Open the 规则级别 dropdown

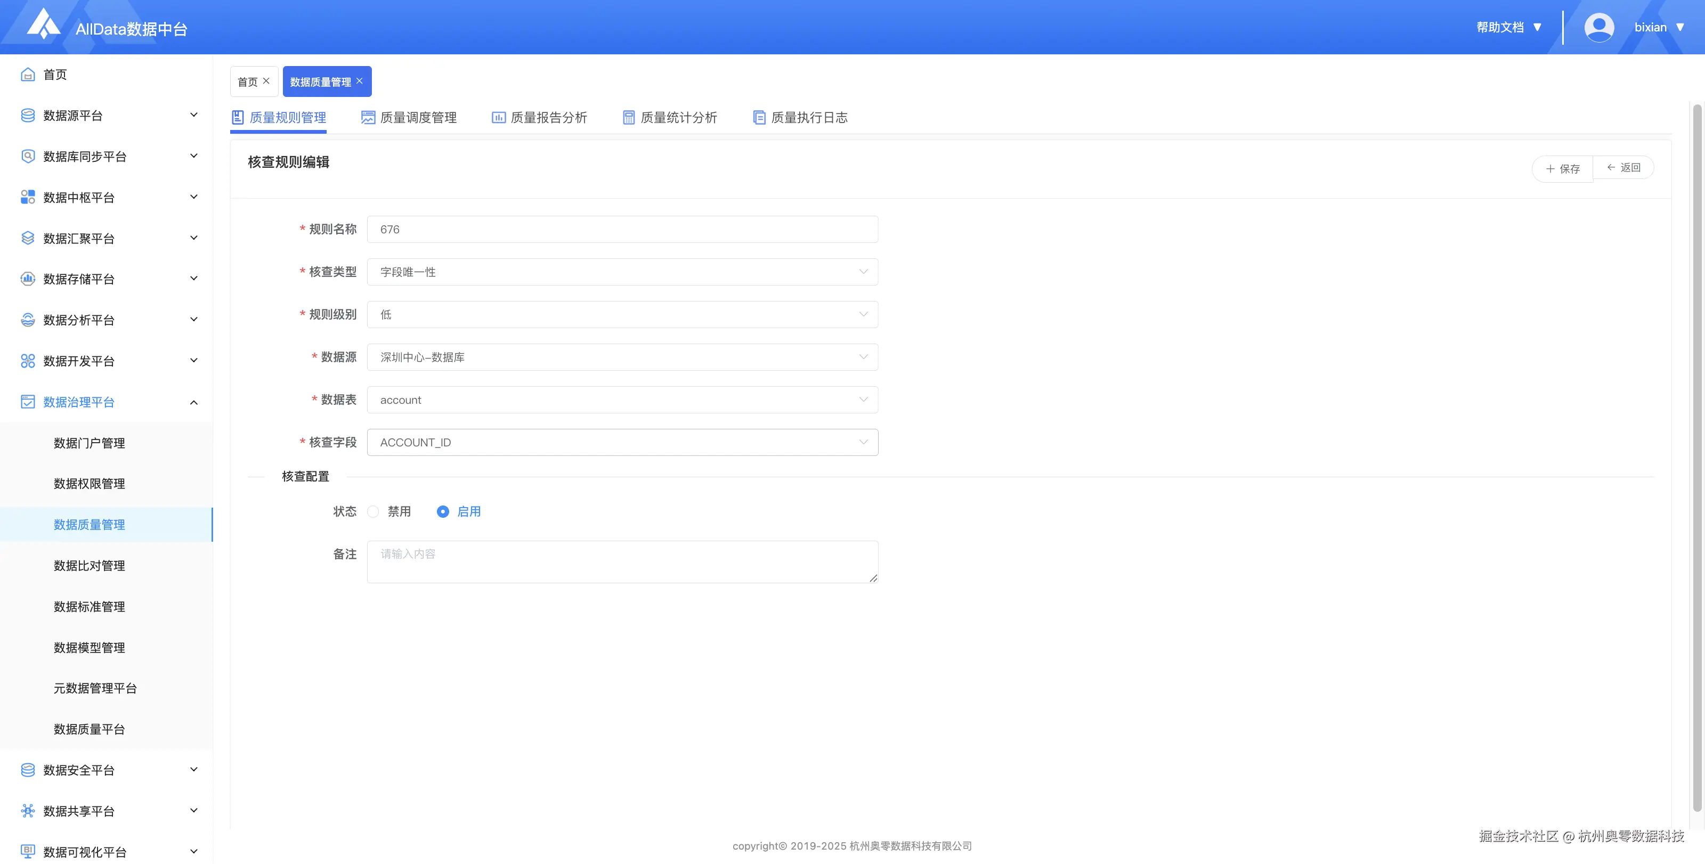pos(622,314)
